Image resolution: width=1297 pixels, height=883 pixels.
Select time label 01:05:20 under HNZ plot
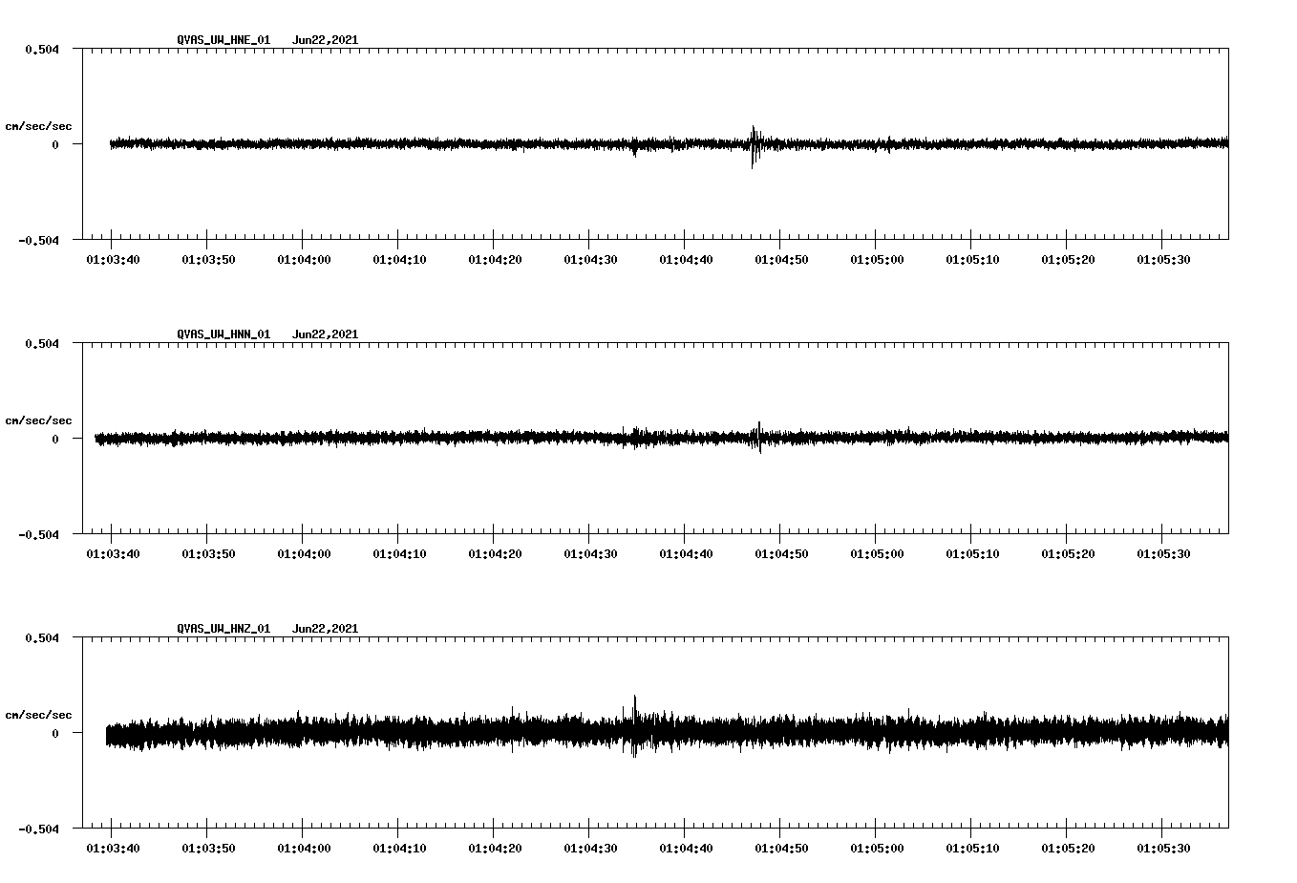tap(1068, 849)
